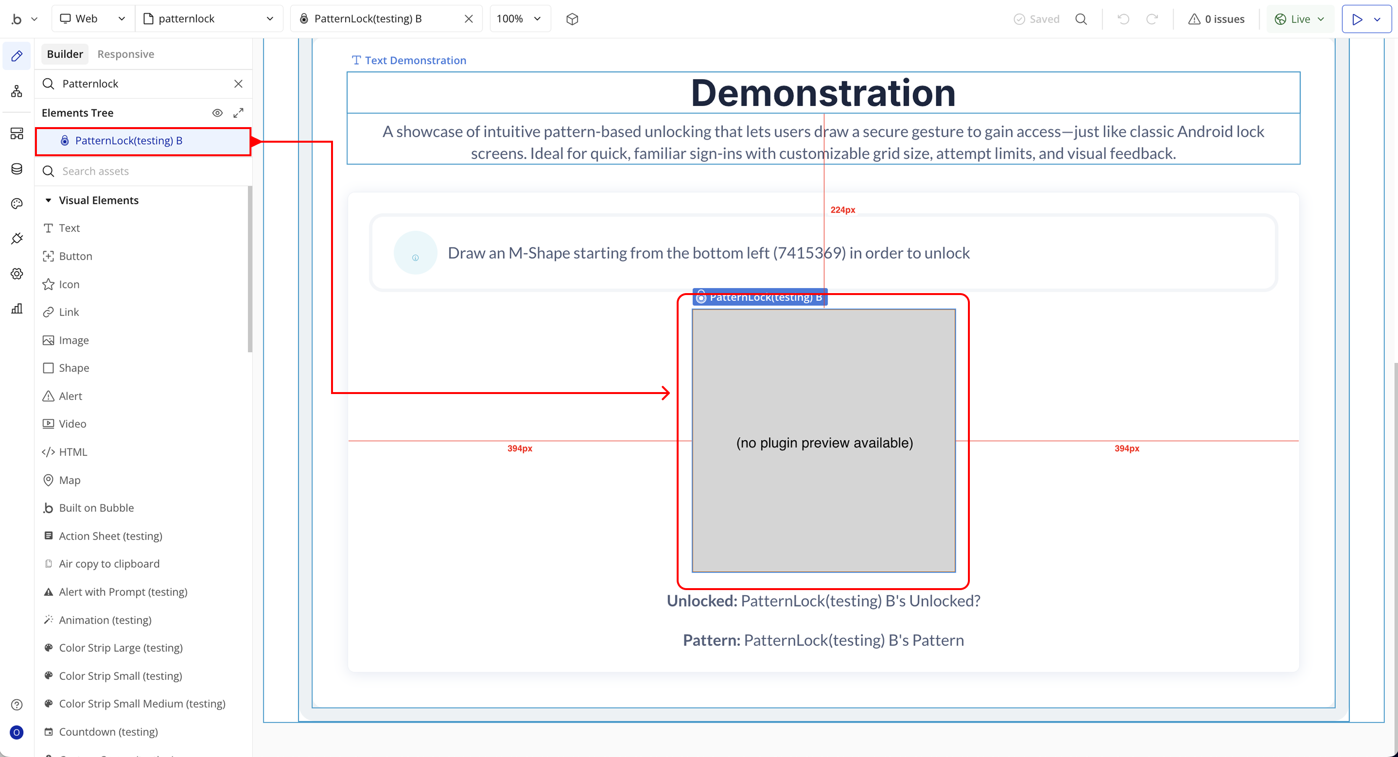
Task: Open the patternlock page dropdown
Action: pos(209,19)
